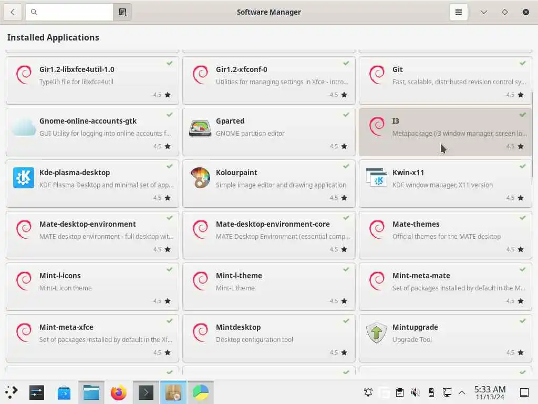Click the Mint-l-theme installed checkmark
Viewport: 538px width, 404px height.
click(x=346, y=269)
